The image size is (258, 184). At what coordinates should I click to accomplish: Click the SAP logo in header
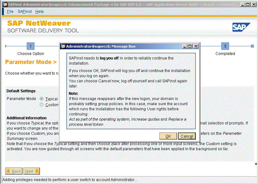click(x=241, y=27)
